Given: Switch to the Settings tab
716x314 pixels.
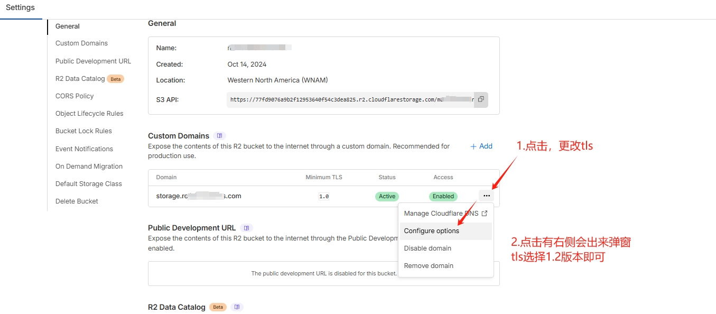Looking at the screenshot, I should pos(20,8).
